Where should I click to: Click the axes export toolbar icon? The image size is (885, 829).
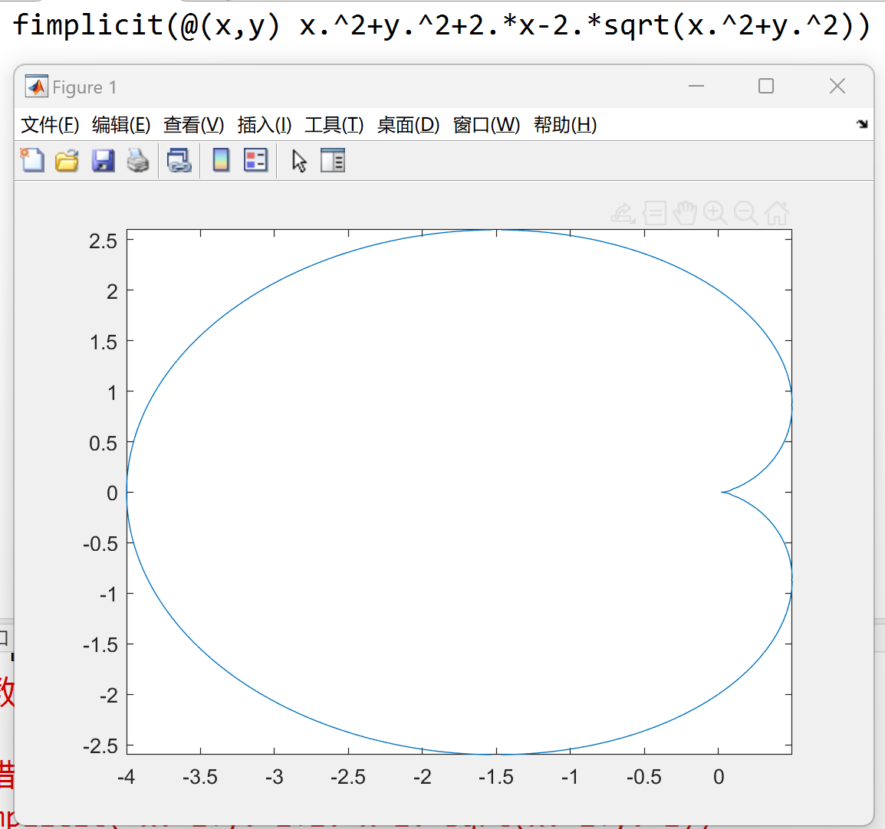[x=623, y=213]
